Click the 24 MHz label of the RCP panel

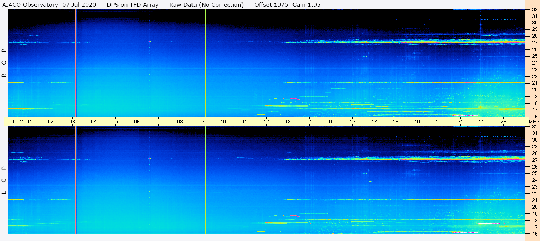pyautogui.click(x=535, y=63)
